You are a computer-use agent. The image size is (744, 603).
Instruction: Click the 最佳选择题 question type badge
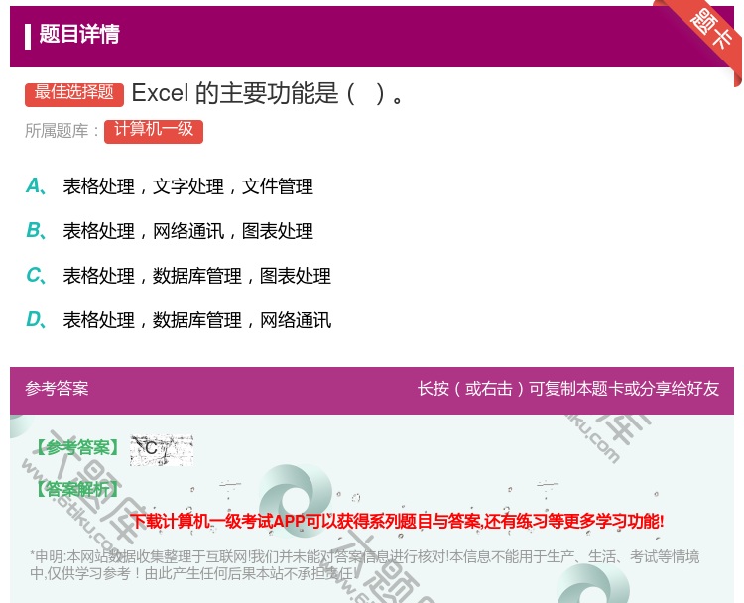(74, 93)
